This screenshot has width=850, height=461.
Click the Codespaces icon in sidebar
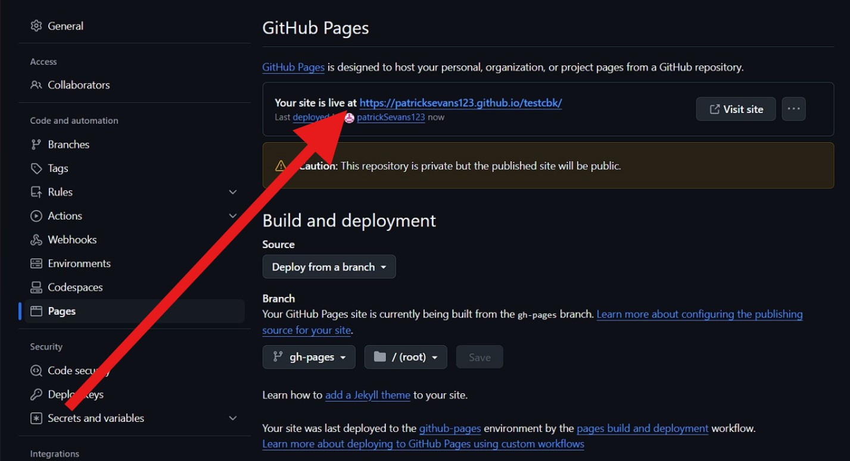[36, 287]
